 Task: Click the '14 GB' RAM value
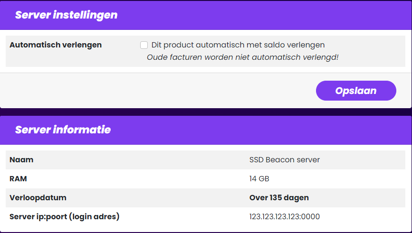(x=259, y=179)
